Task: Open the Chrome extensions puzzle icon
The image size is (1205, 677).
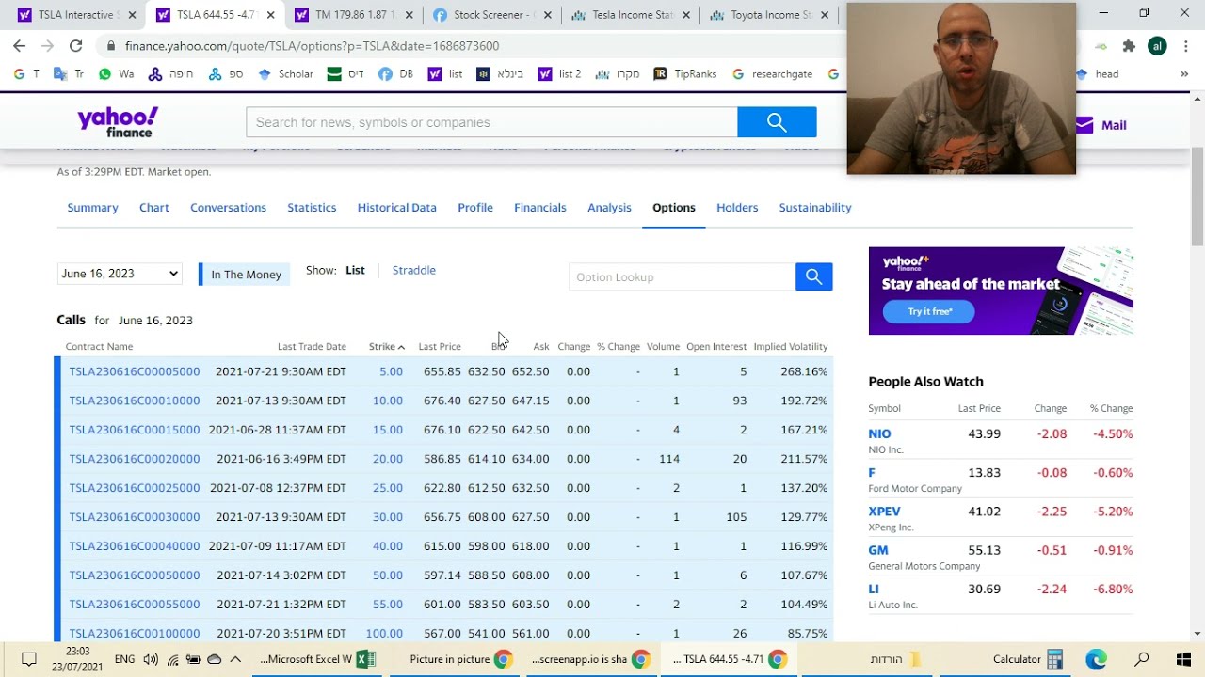Action: click(x=1129, y=46)
